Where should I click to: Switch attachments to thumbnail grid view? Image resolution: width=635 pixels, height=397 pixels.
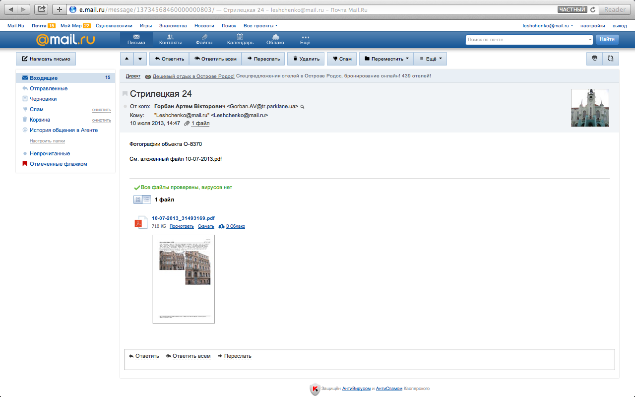[138, 199]
